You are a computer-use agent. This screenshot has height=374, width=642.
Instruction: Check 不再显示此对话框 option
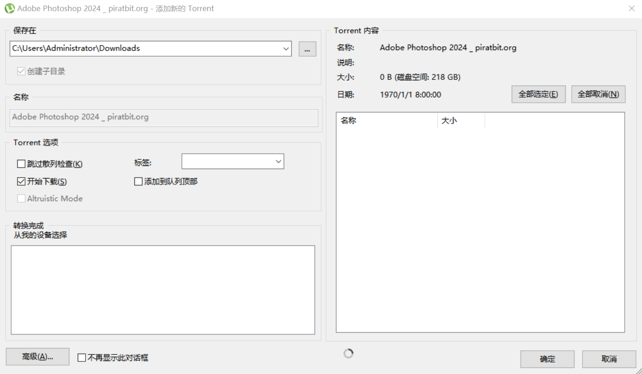(x=82, y=358)
